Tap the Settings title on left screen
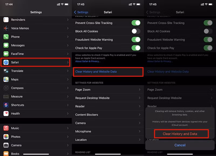The image size is (216, 156). point(36,12)
